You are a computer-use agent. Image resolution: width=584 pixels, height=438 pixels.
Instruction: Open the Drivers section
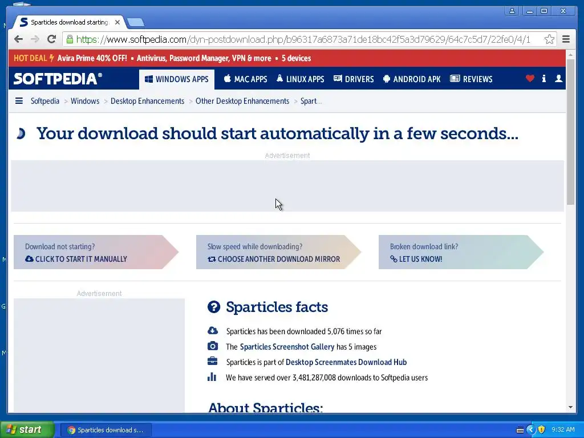pos(354,79)
